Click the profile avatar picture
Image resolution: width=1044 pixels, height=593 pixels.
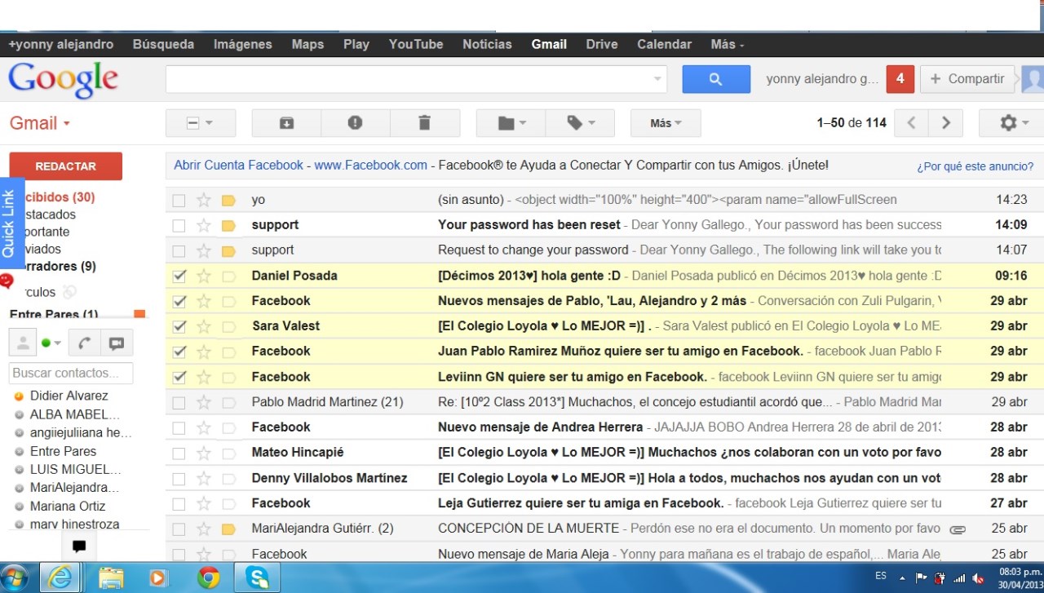click(x=1032, y=79)
